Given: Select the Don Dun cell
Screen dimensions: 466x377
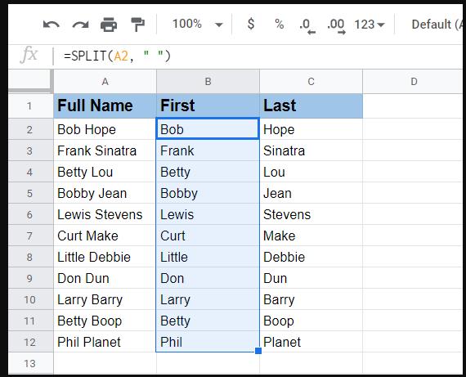Looking at the screenshot, I should (105, 278).
